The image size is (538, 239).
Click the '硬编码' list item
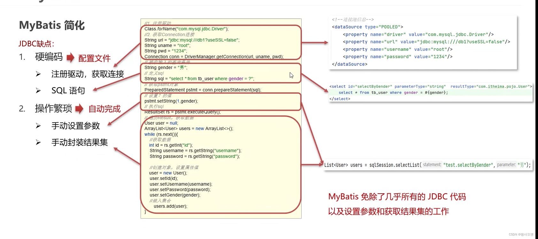[x=49, y=57]
